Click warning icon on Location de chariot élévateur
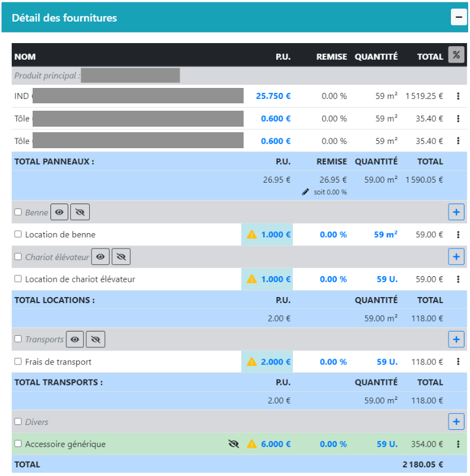The width and height of the screenshot is (470, 476). click(x=252, y=279)
